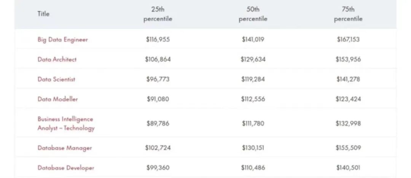411x178 pixels.
Task: Click Database Developer's $99,360 value
Action: [x=158, y=167]
